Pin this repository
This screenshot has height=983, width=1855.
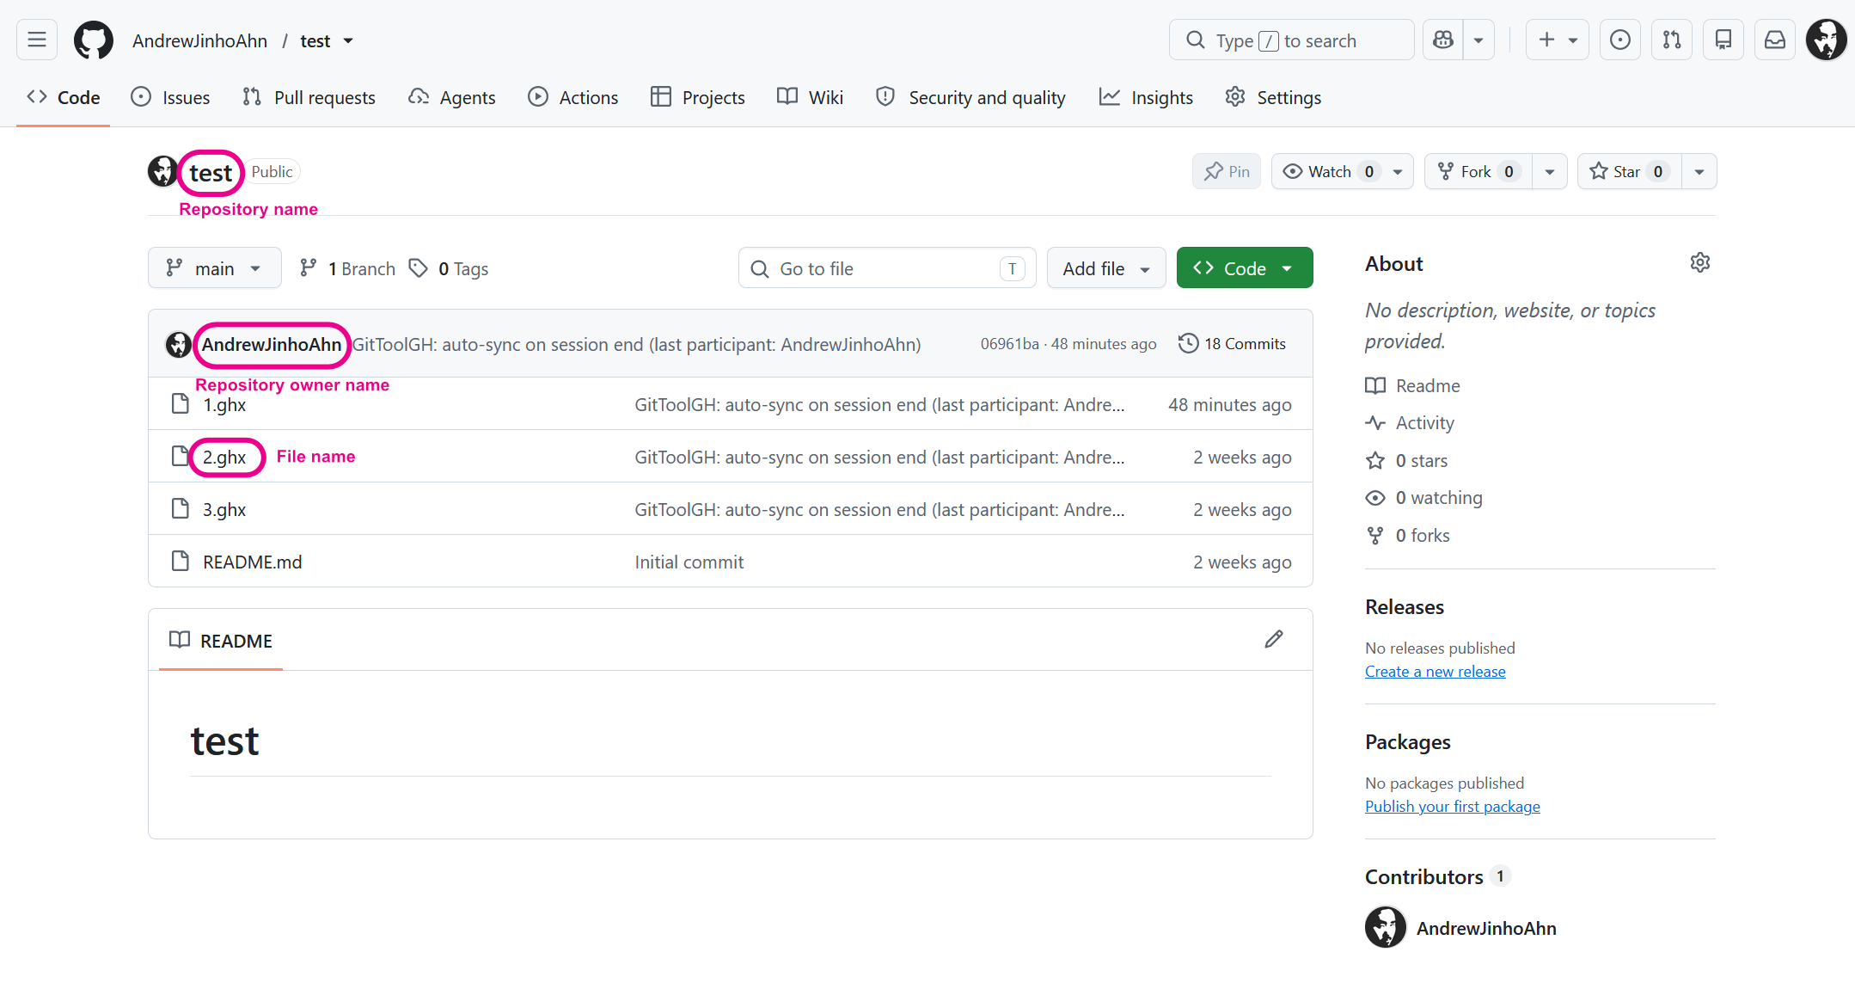point(1227,171)
